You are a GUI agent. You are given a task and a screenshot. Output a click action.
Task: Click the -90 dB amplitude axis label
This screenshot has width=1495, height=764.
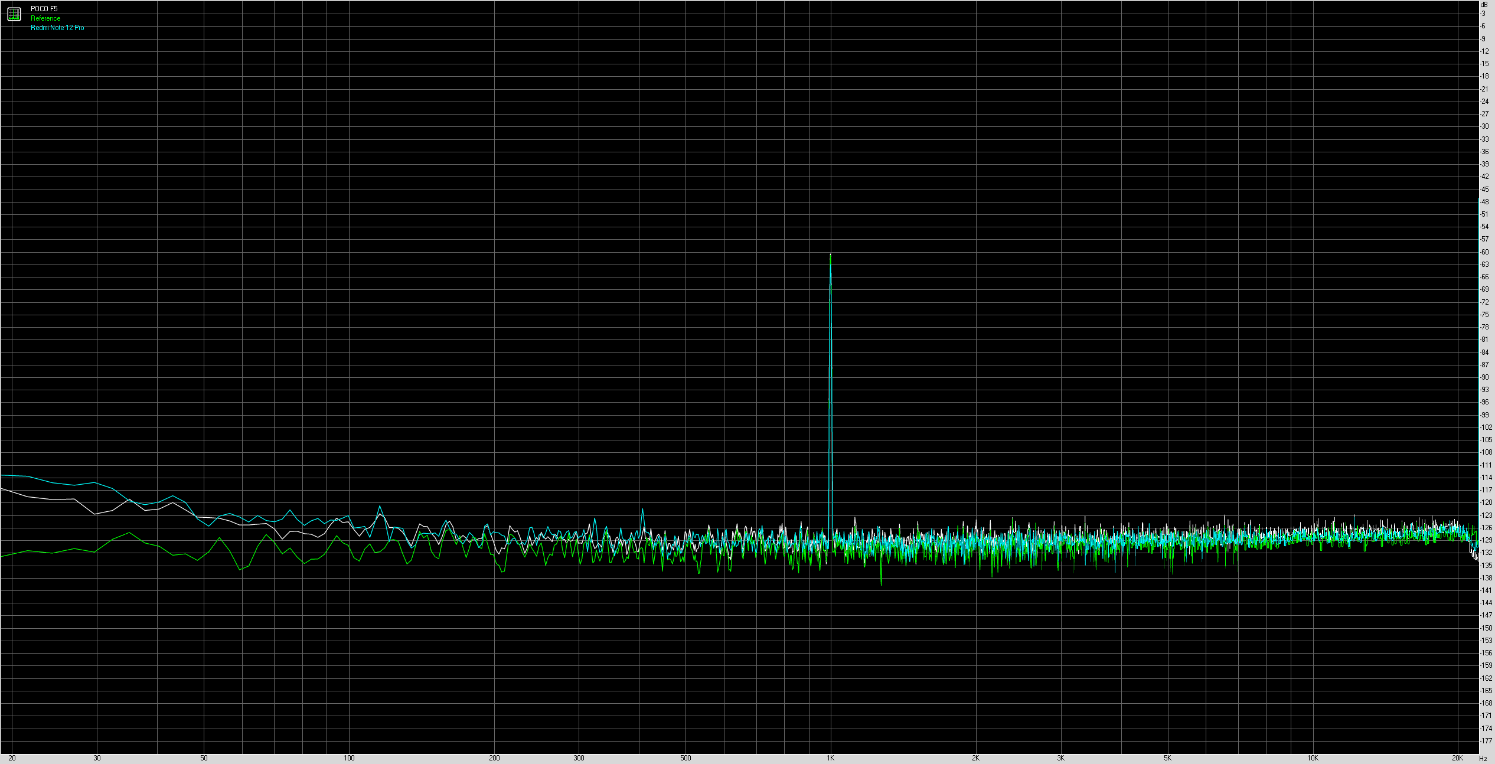pyautogui.click(x=1484, y=377)
